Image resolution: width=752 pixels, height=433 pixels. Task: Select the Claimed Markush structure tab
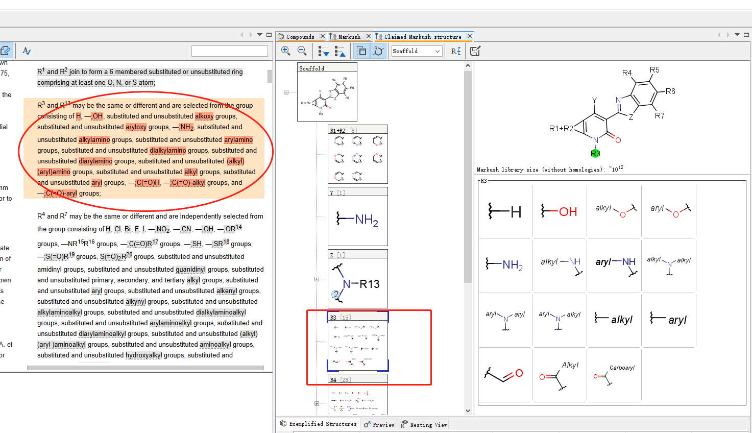click(422, 37)
